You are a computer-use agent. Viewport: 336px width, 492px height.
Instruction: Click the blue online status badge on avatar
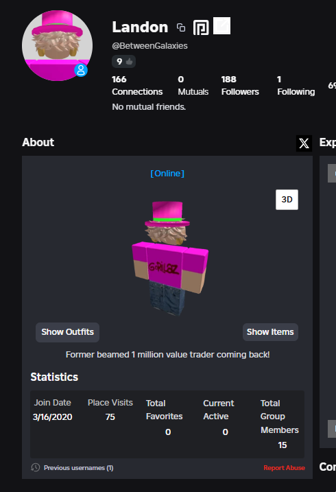coord(81,70)
